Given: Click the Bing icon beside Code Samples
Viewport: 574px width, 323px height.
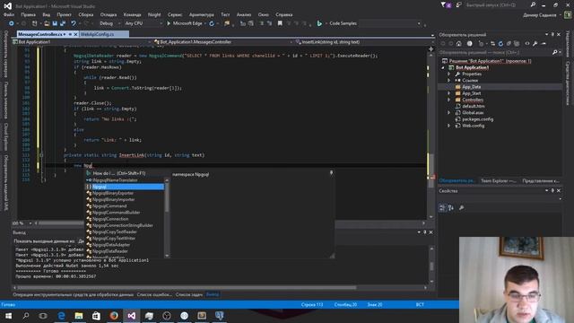Looking at the screenshot, I should click(x=319, y=23).
